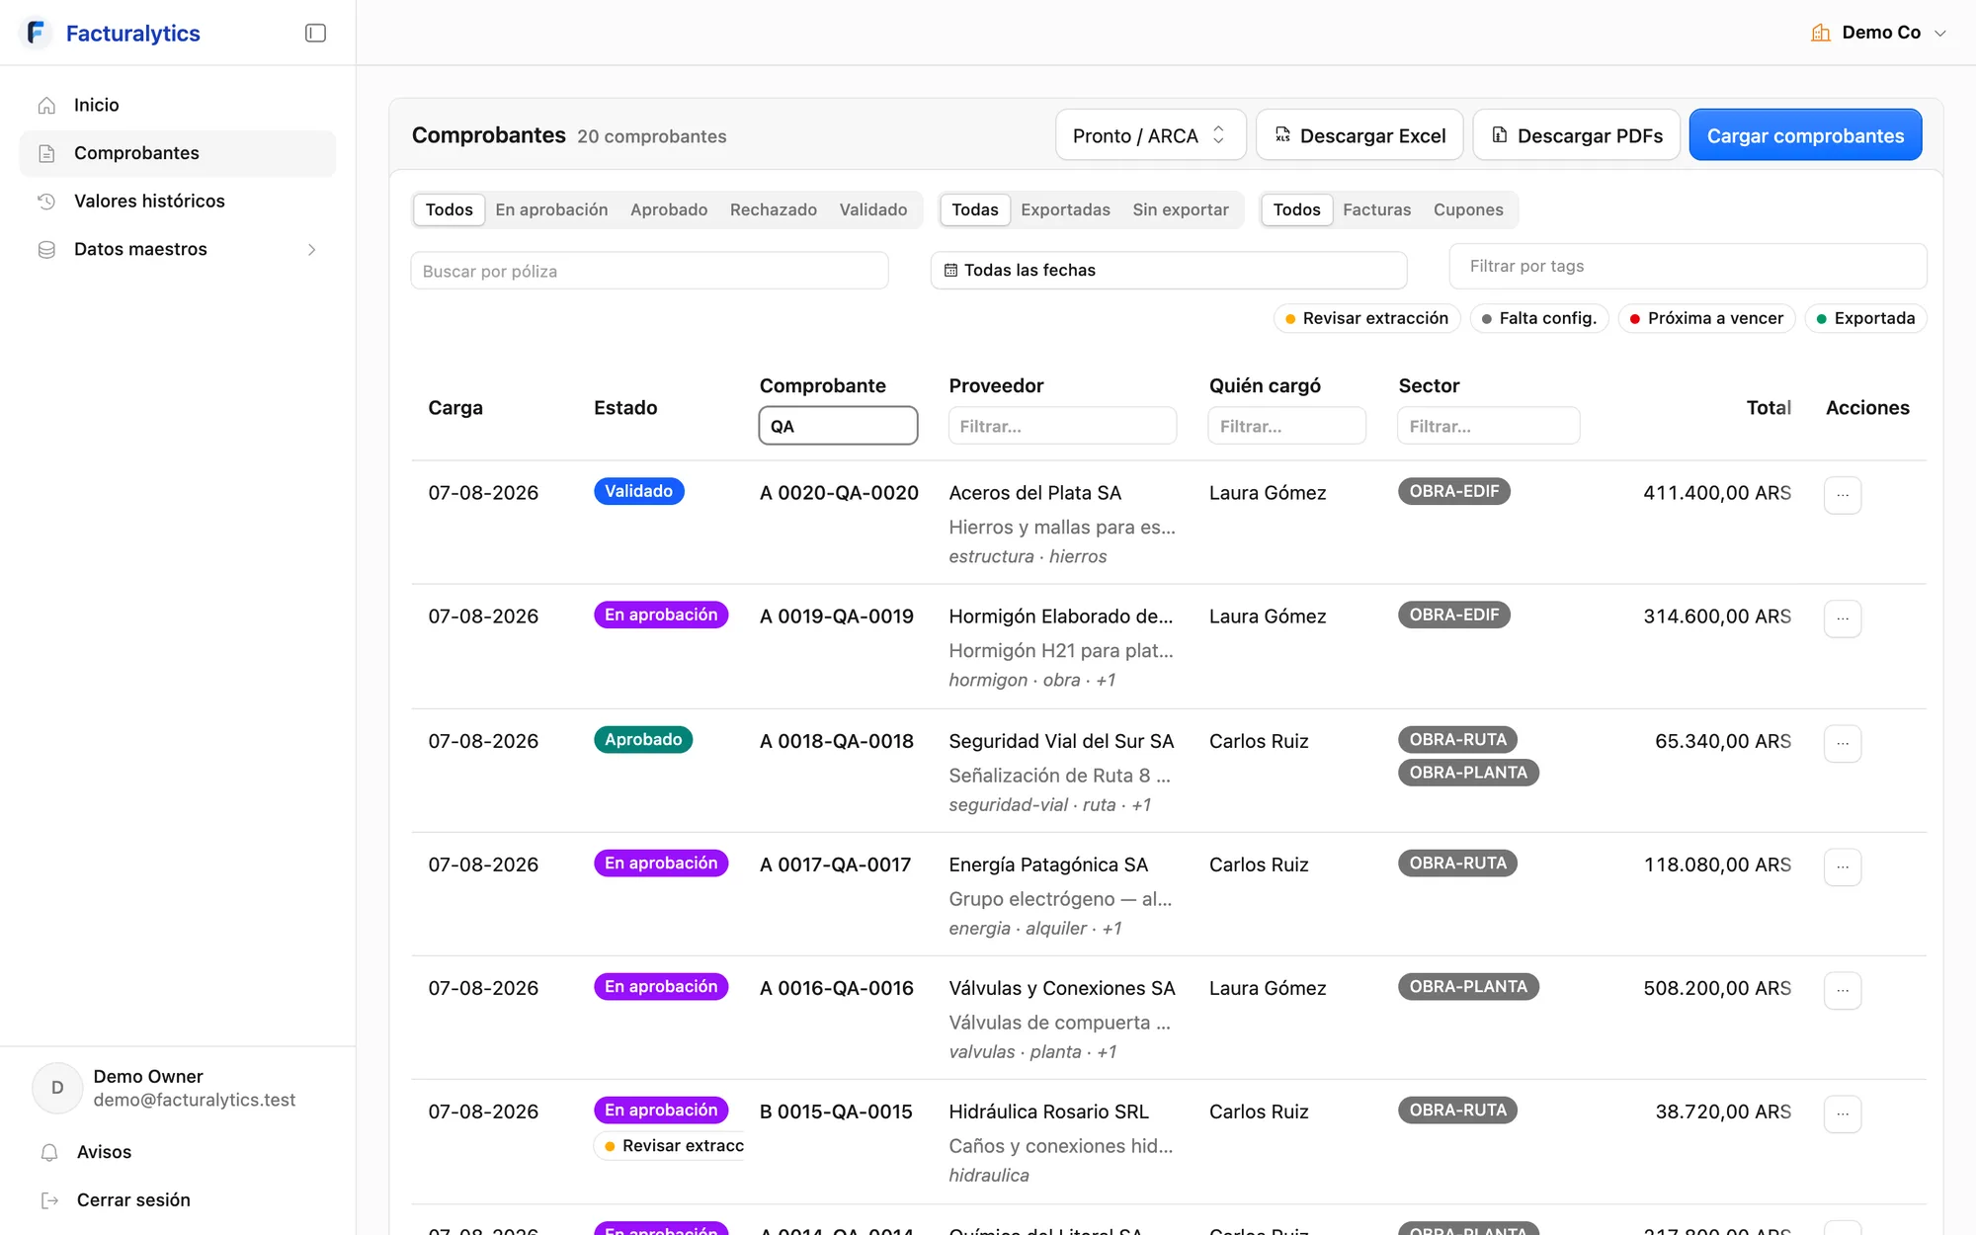The image size is (1976, 1235).
Task: Switch to the Aprobado status tab
Action: [669, 209]
